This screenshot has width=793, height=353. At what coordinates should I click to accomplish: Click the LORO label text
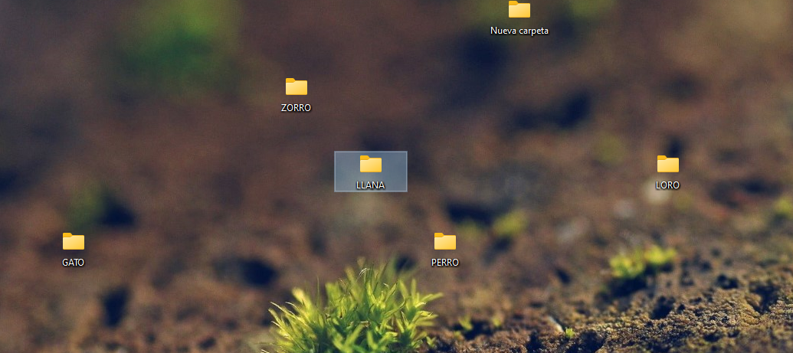click(667, 185)
